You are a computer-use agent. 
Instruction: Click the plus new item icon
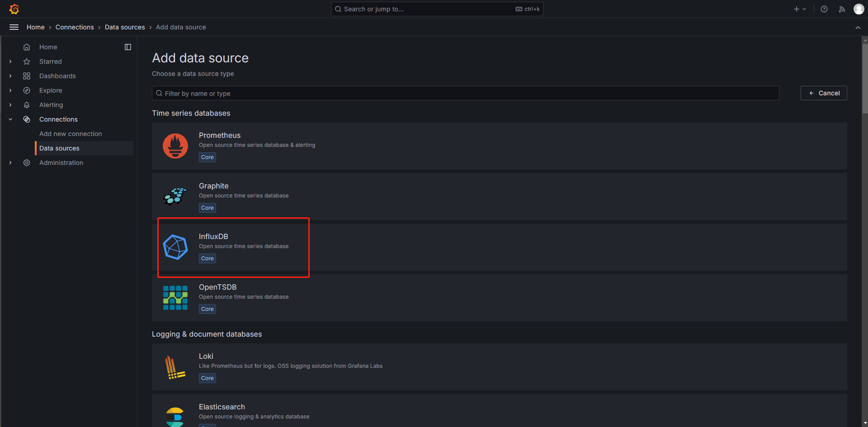(x=797, y=9)
